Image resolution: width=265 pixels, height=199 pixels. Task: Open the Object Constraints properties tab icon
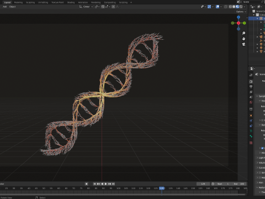click(251, 126)
